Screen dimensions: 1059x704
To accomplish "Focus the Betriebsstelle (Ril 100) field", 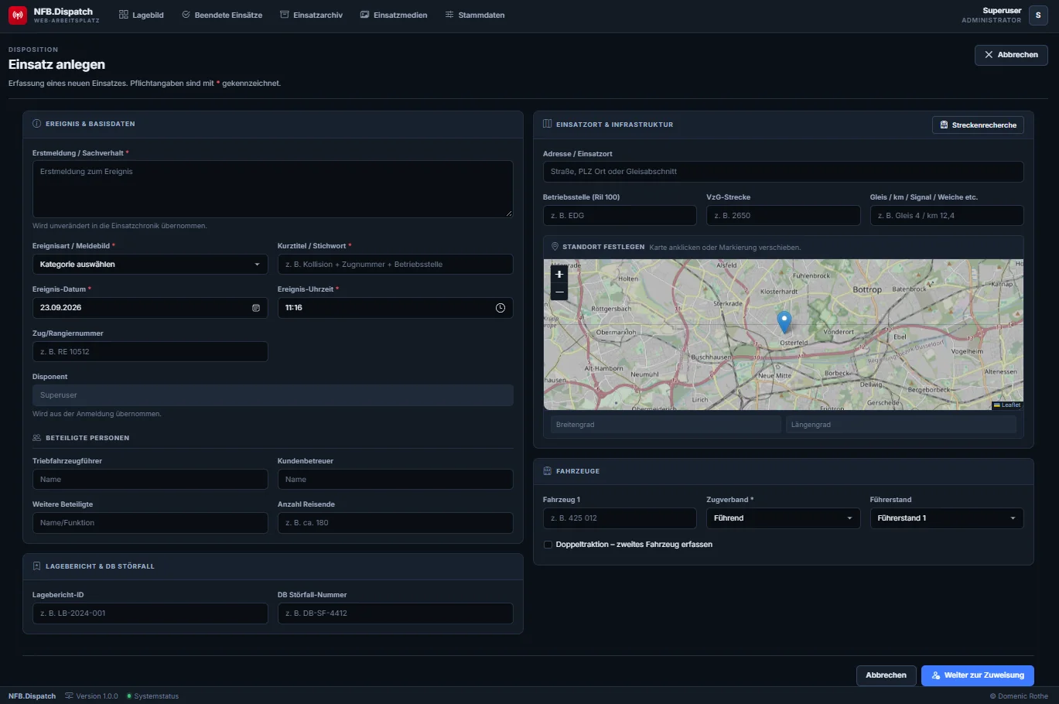I will [620, 216].
